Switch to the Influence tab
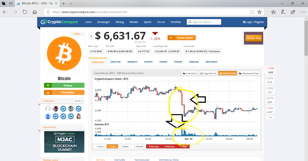 211,62
